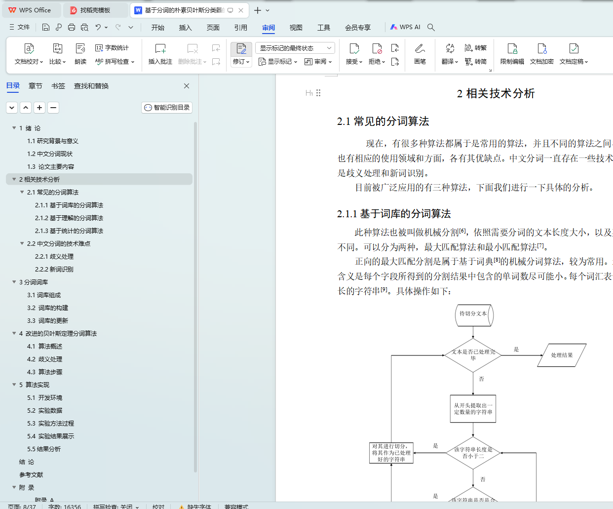Image resolution: width=613 pixels, height=509 pixels.
Task: Click the 接受 accept change icon
Action: (x=354, y=48)
